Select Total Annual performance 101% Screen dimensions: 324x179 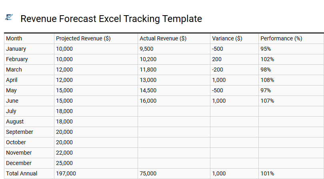tap(267, 173)
